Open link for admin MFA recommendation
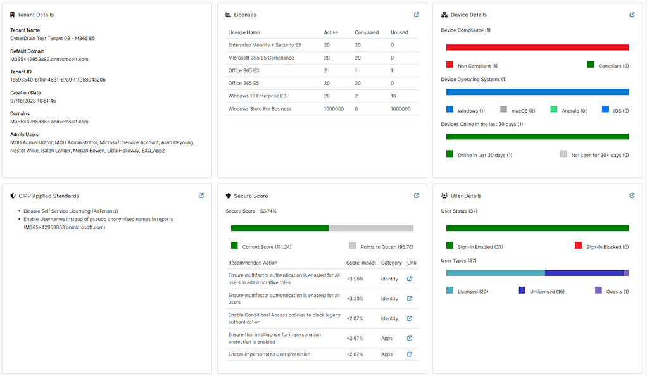Image resolution: width=647 pixels, height=376 pixels. (410, 279)
